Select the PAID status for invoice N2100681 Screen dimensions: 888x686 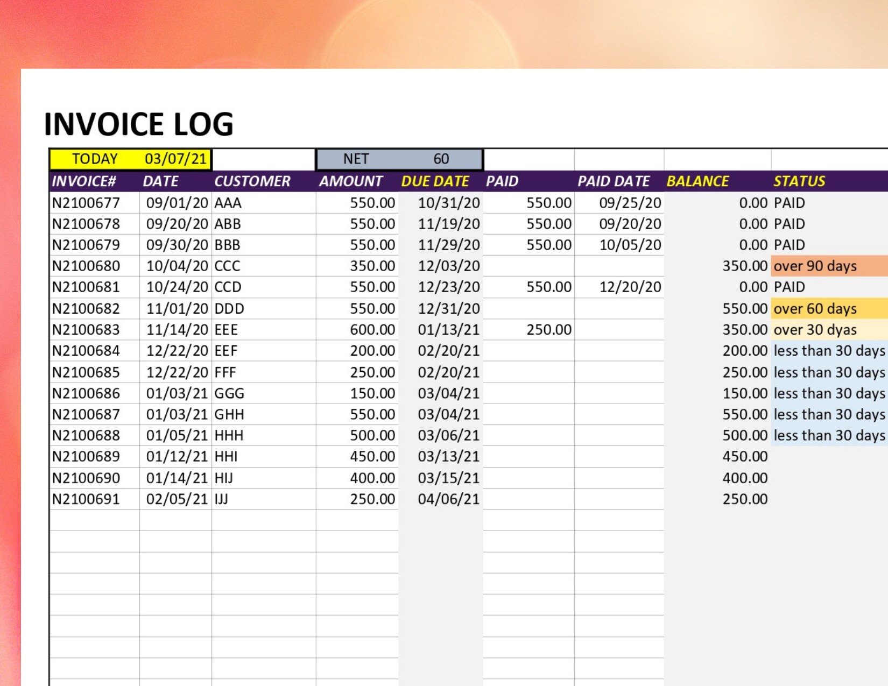click(x=788, y=287)
